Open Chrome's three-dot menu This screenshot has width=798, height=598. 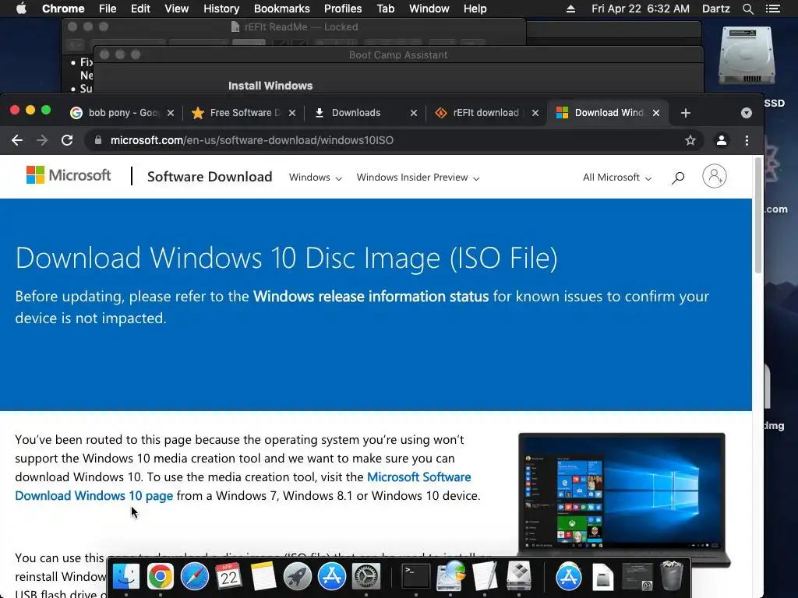[747, 140]
